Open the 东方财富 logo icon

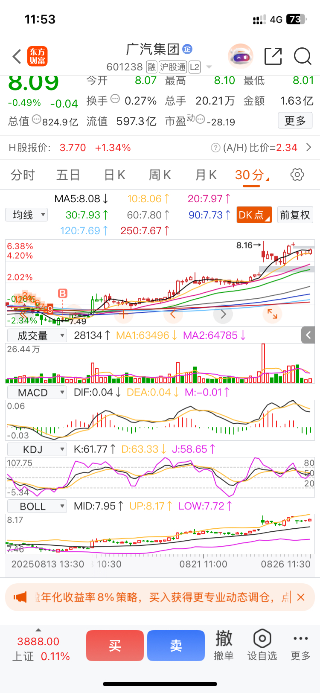[x=37, y=56]
